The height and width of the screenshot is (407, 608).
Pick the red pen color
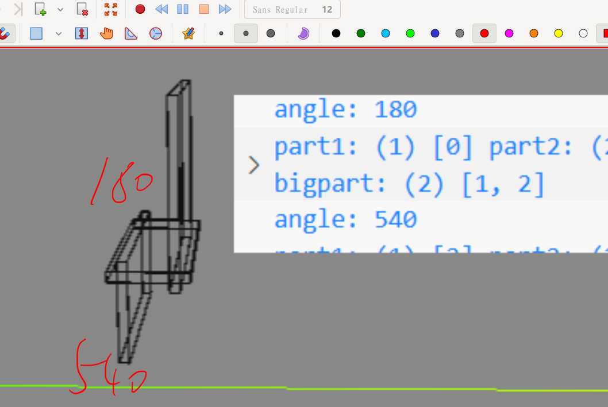(484, 34)
